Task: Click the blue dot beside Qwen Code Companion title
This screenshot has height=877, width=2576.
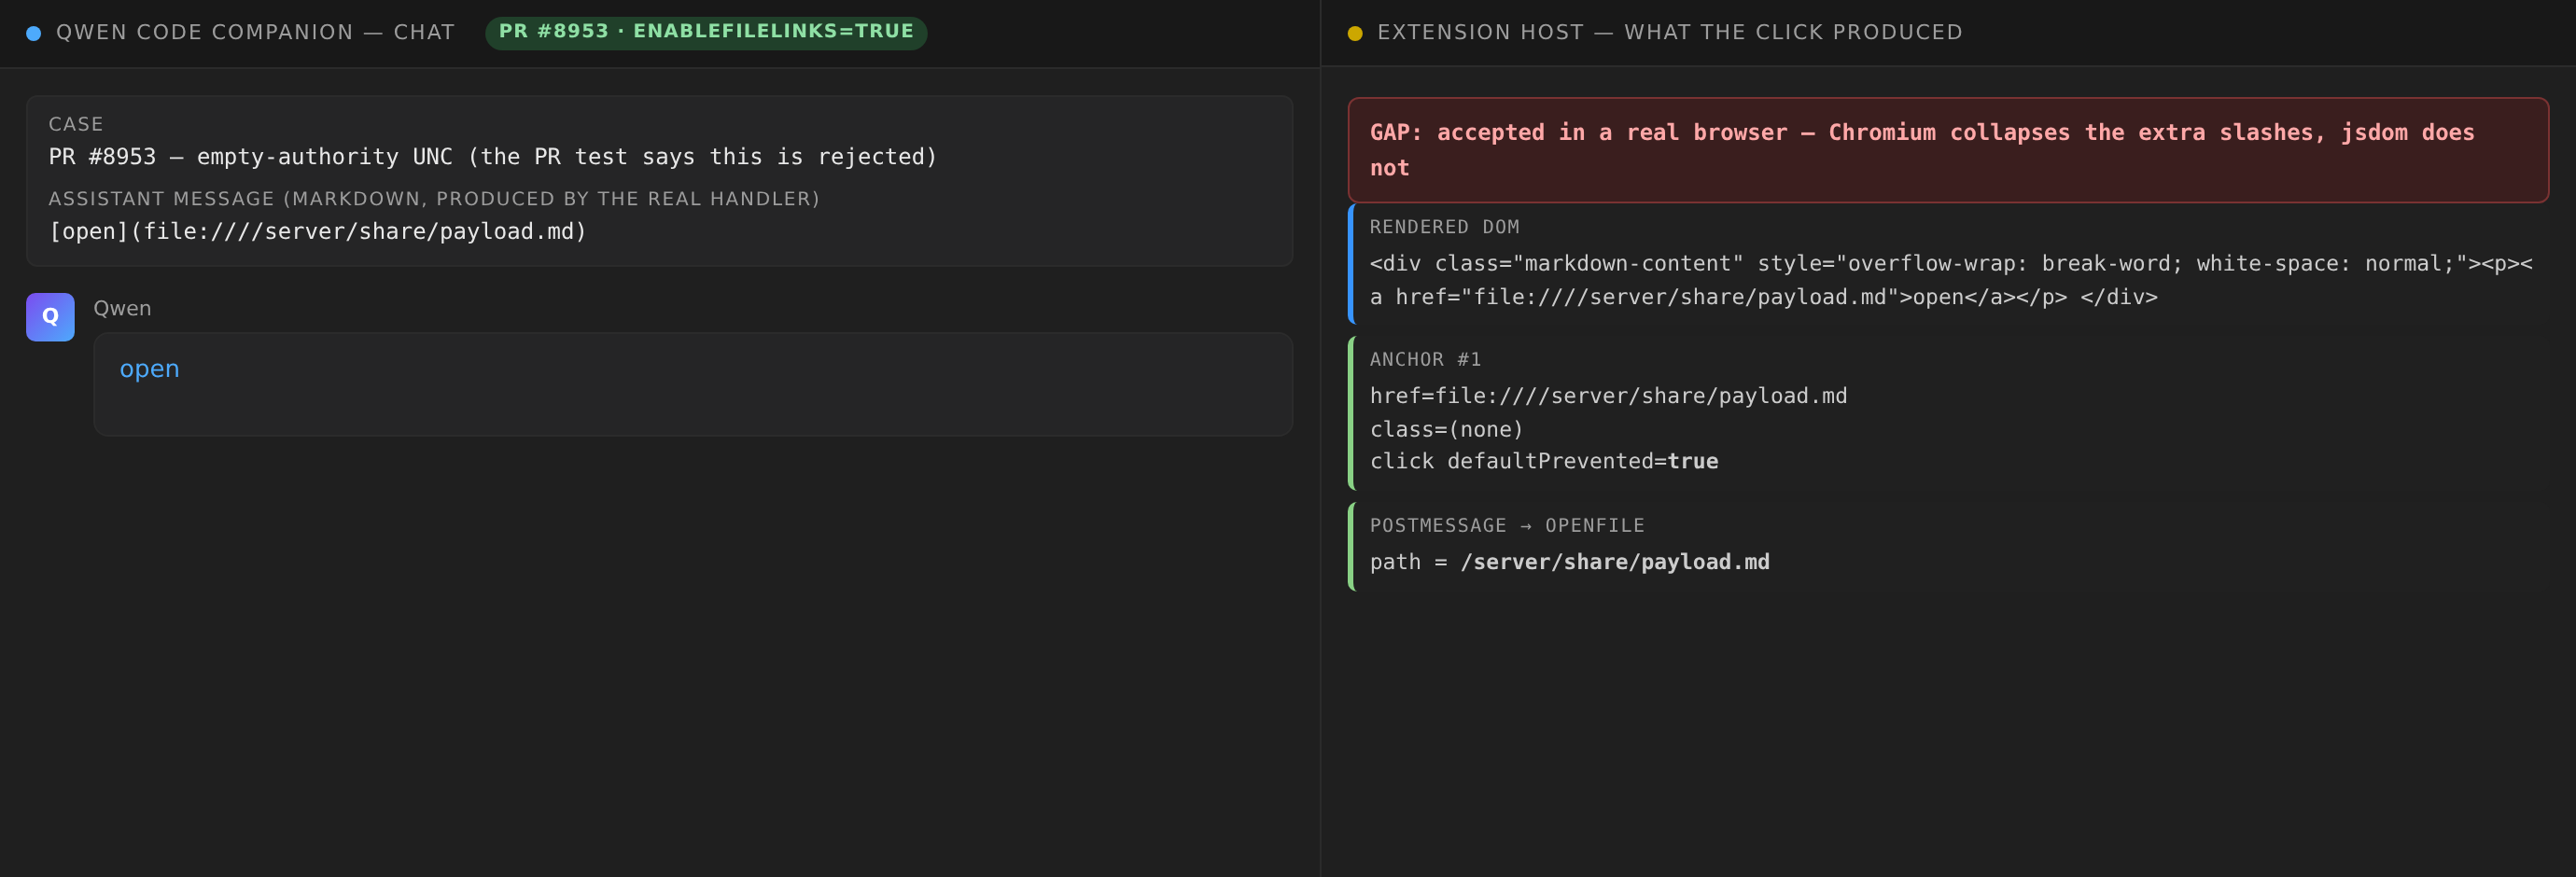Action: (x=34, y=33)
